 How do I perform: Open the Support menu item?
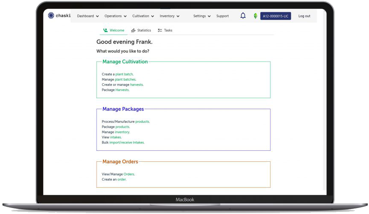click(x=222, y=16)
